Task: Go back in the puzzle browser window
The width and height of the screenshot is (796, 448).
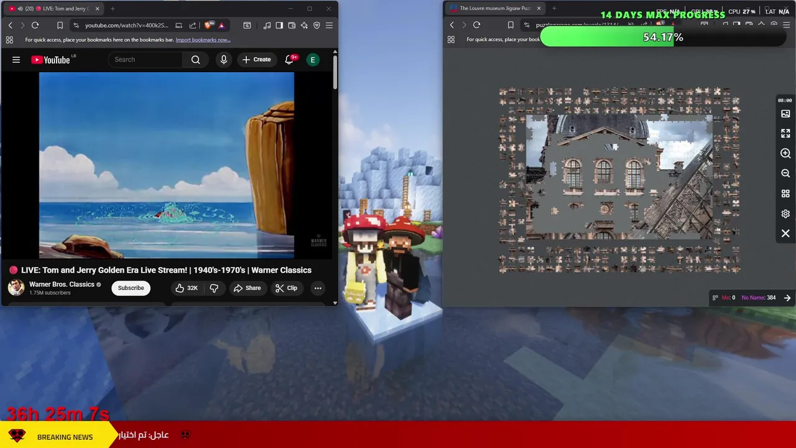Action: coord(451,25)
